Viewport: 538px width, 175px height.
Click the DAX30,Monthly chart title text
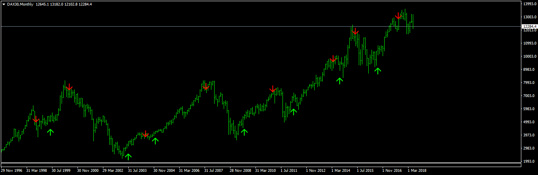pos(20,4)
